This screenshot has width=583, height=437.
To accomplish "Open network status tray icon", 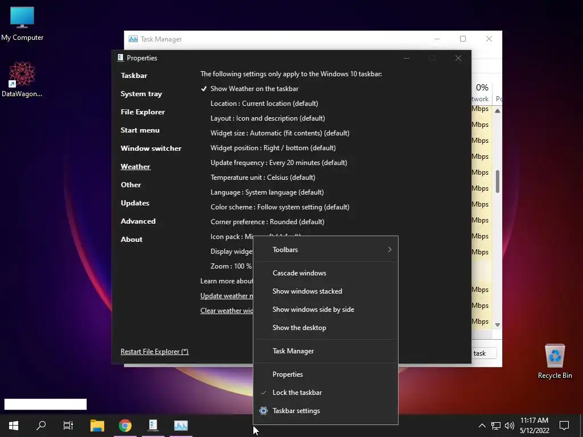I will 496,426.
